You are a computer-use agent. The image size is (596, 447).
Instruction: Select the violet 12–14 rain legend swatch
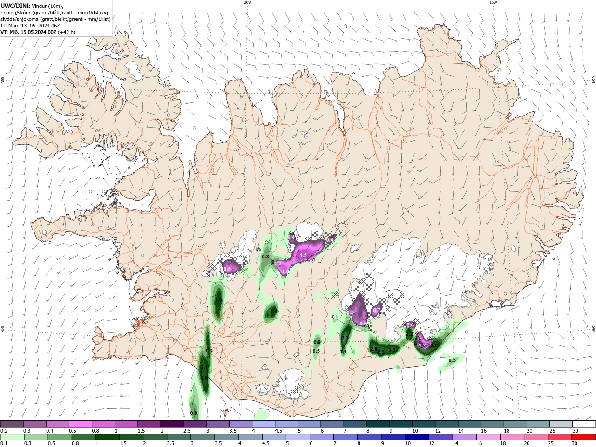440,437
